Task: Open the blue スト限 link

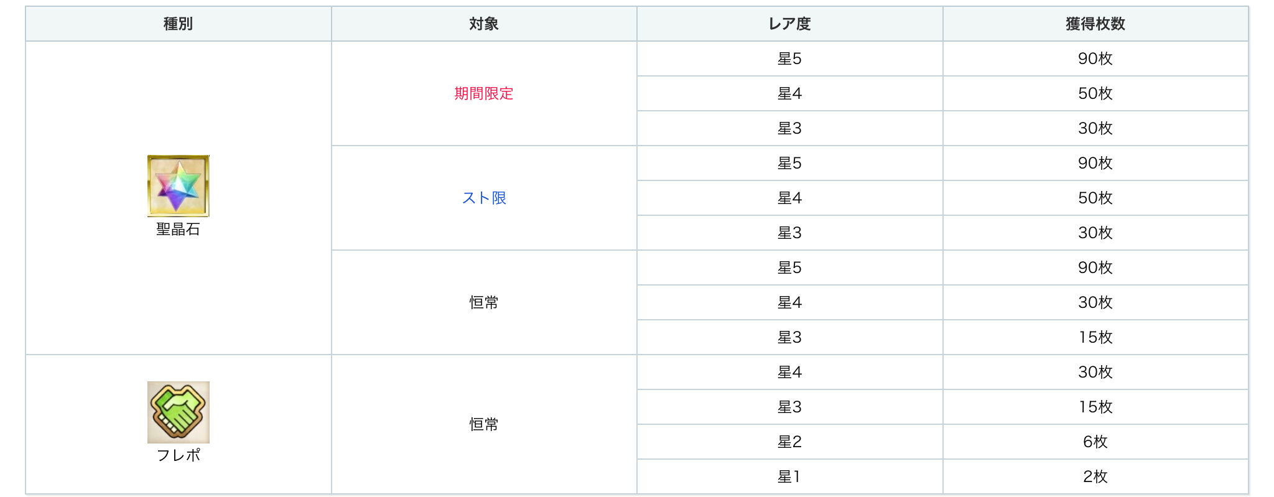Action: click(x=483, y=198)
